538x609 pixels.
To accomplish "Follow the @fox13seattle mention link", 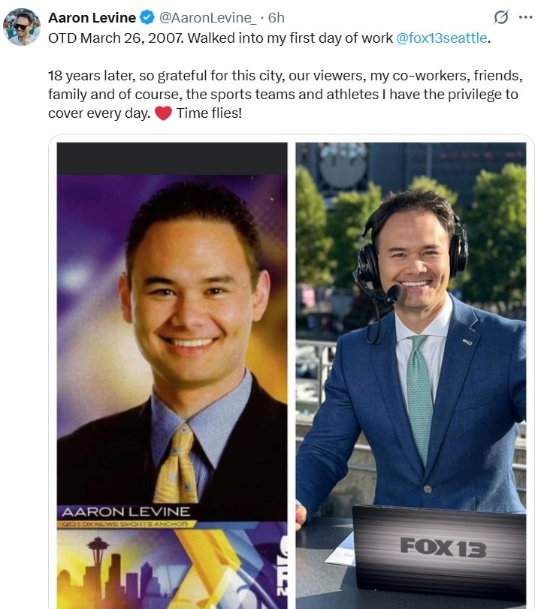I will point(442,38).
